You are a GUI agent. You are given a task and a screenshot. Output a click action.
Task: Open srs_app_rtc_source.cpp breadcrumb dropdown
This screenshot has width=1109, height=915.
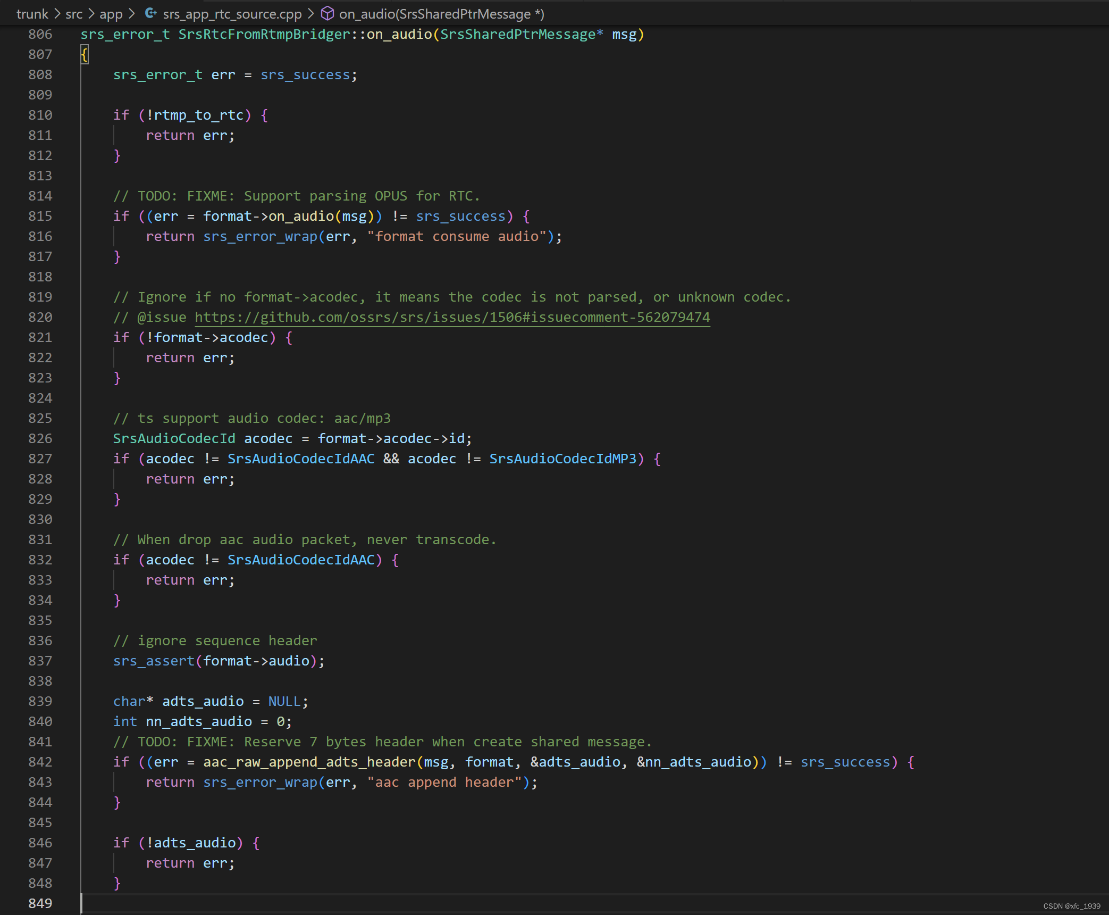(232, 14)
